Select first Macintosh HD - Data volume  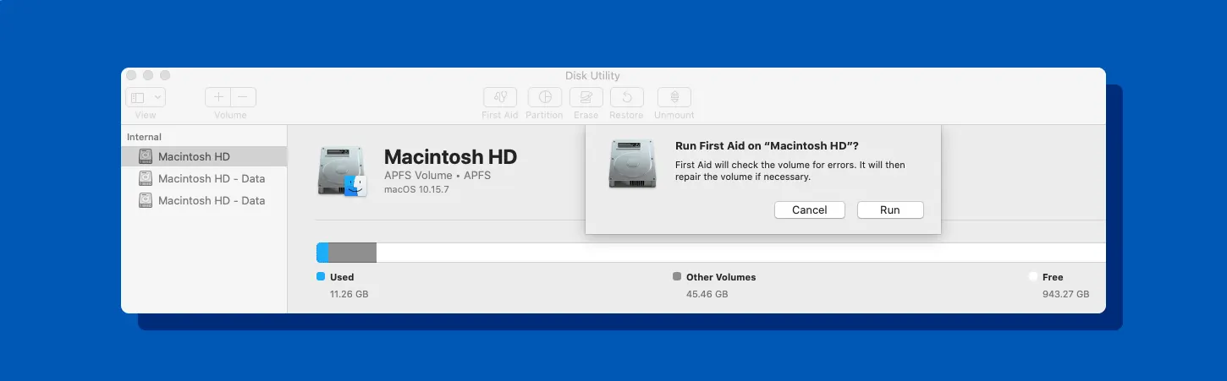204,178
